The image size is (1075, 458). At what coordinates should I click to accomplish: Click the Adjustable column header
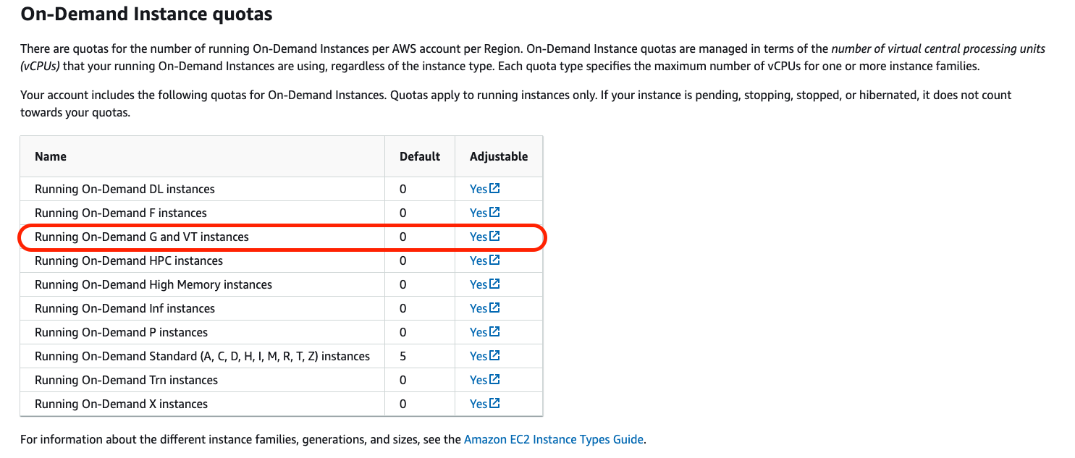coord(499,156)
